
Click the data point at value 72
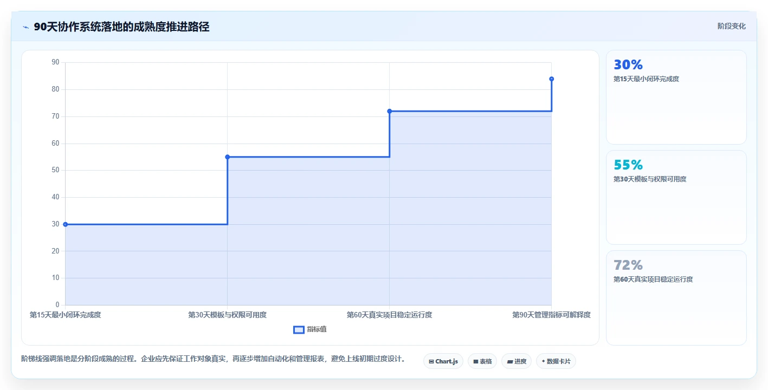point(389,111)
